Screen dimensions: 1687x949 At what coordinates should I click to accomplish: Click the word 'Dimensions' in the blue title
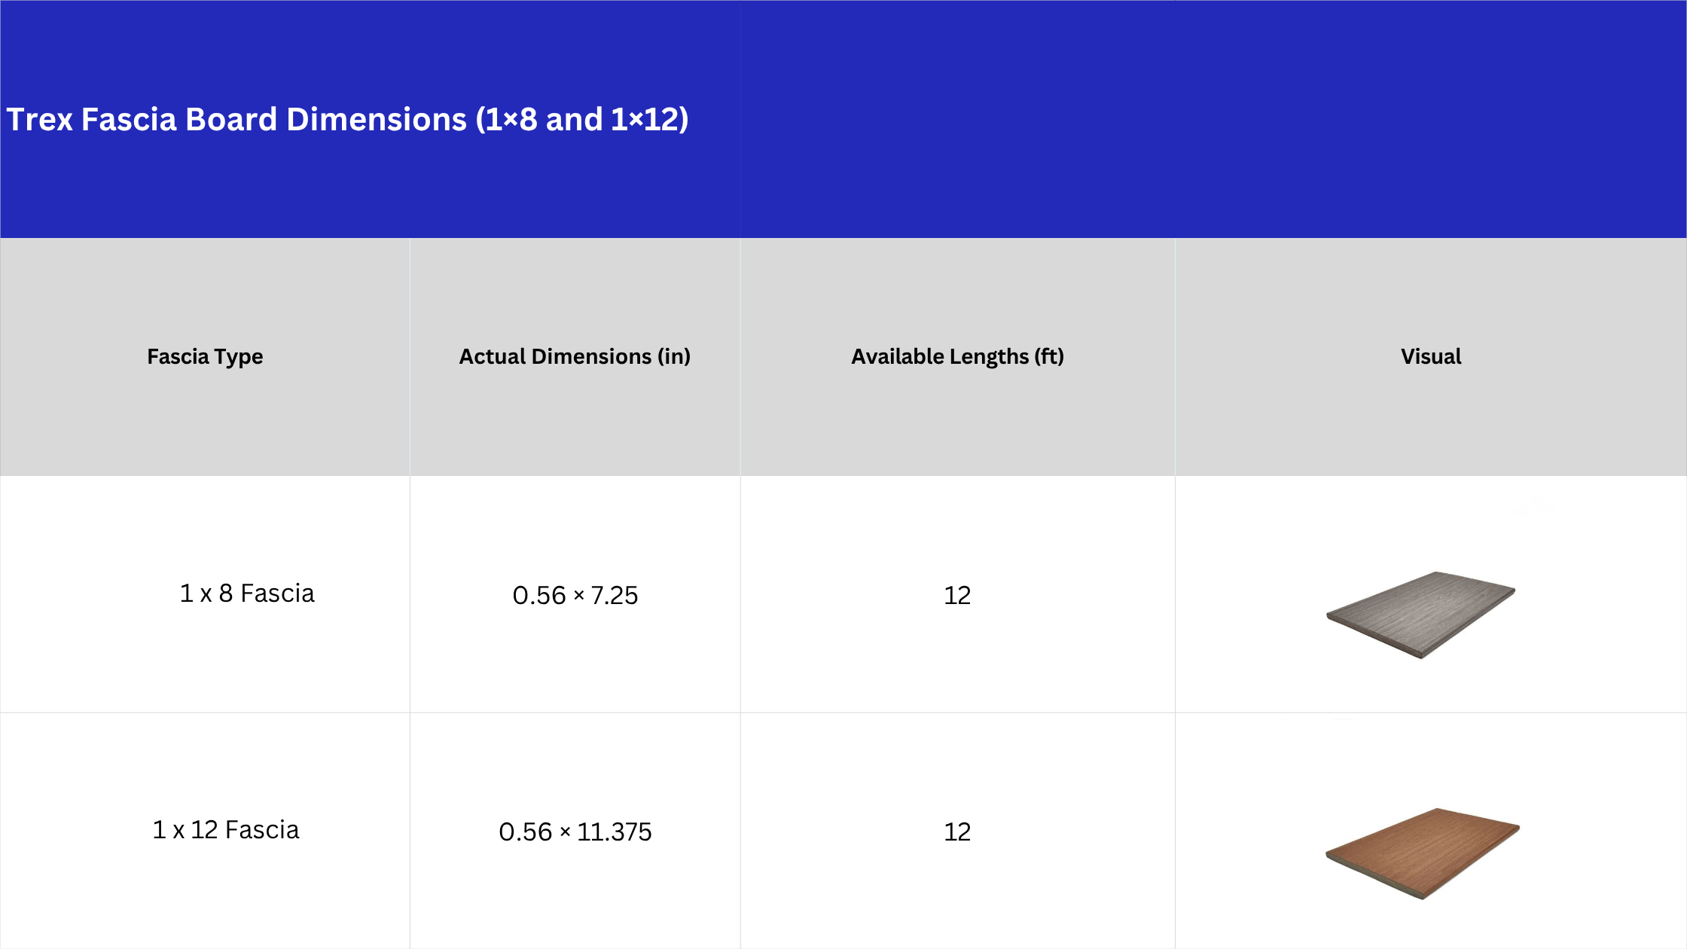click(x=377, y=119)
